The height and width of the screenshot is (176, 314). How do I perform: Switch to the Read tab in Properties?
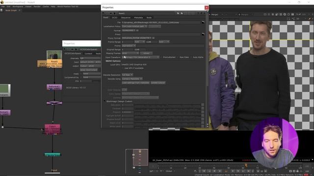tap(106, 18)
